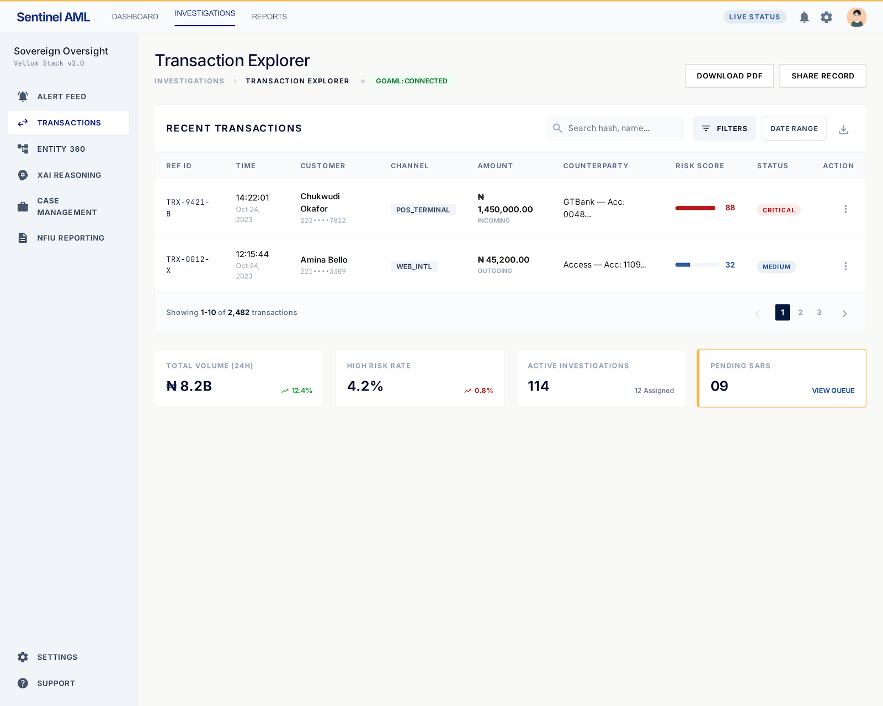The image size is (883, 706).
Task: Click the Live Status badge
Action: click(754, 17)
